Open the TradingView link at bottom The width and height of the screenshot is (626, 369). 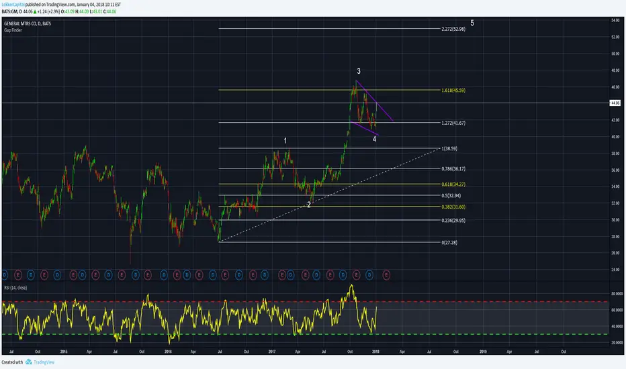click(44, 362)
